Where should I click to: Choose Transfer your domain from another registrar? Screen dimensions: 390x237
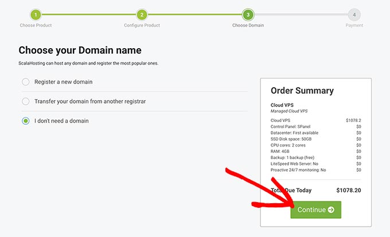26,101
